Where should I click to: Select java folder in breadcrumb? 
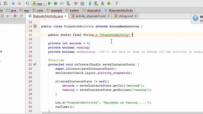[11, 10]
